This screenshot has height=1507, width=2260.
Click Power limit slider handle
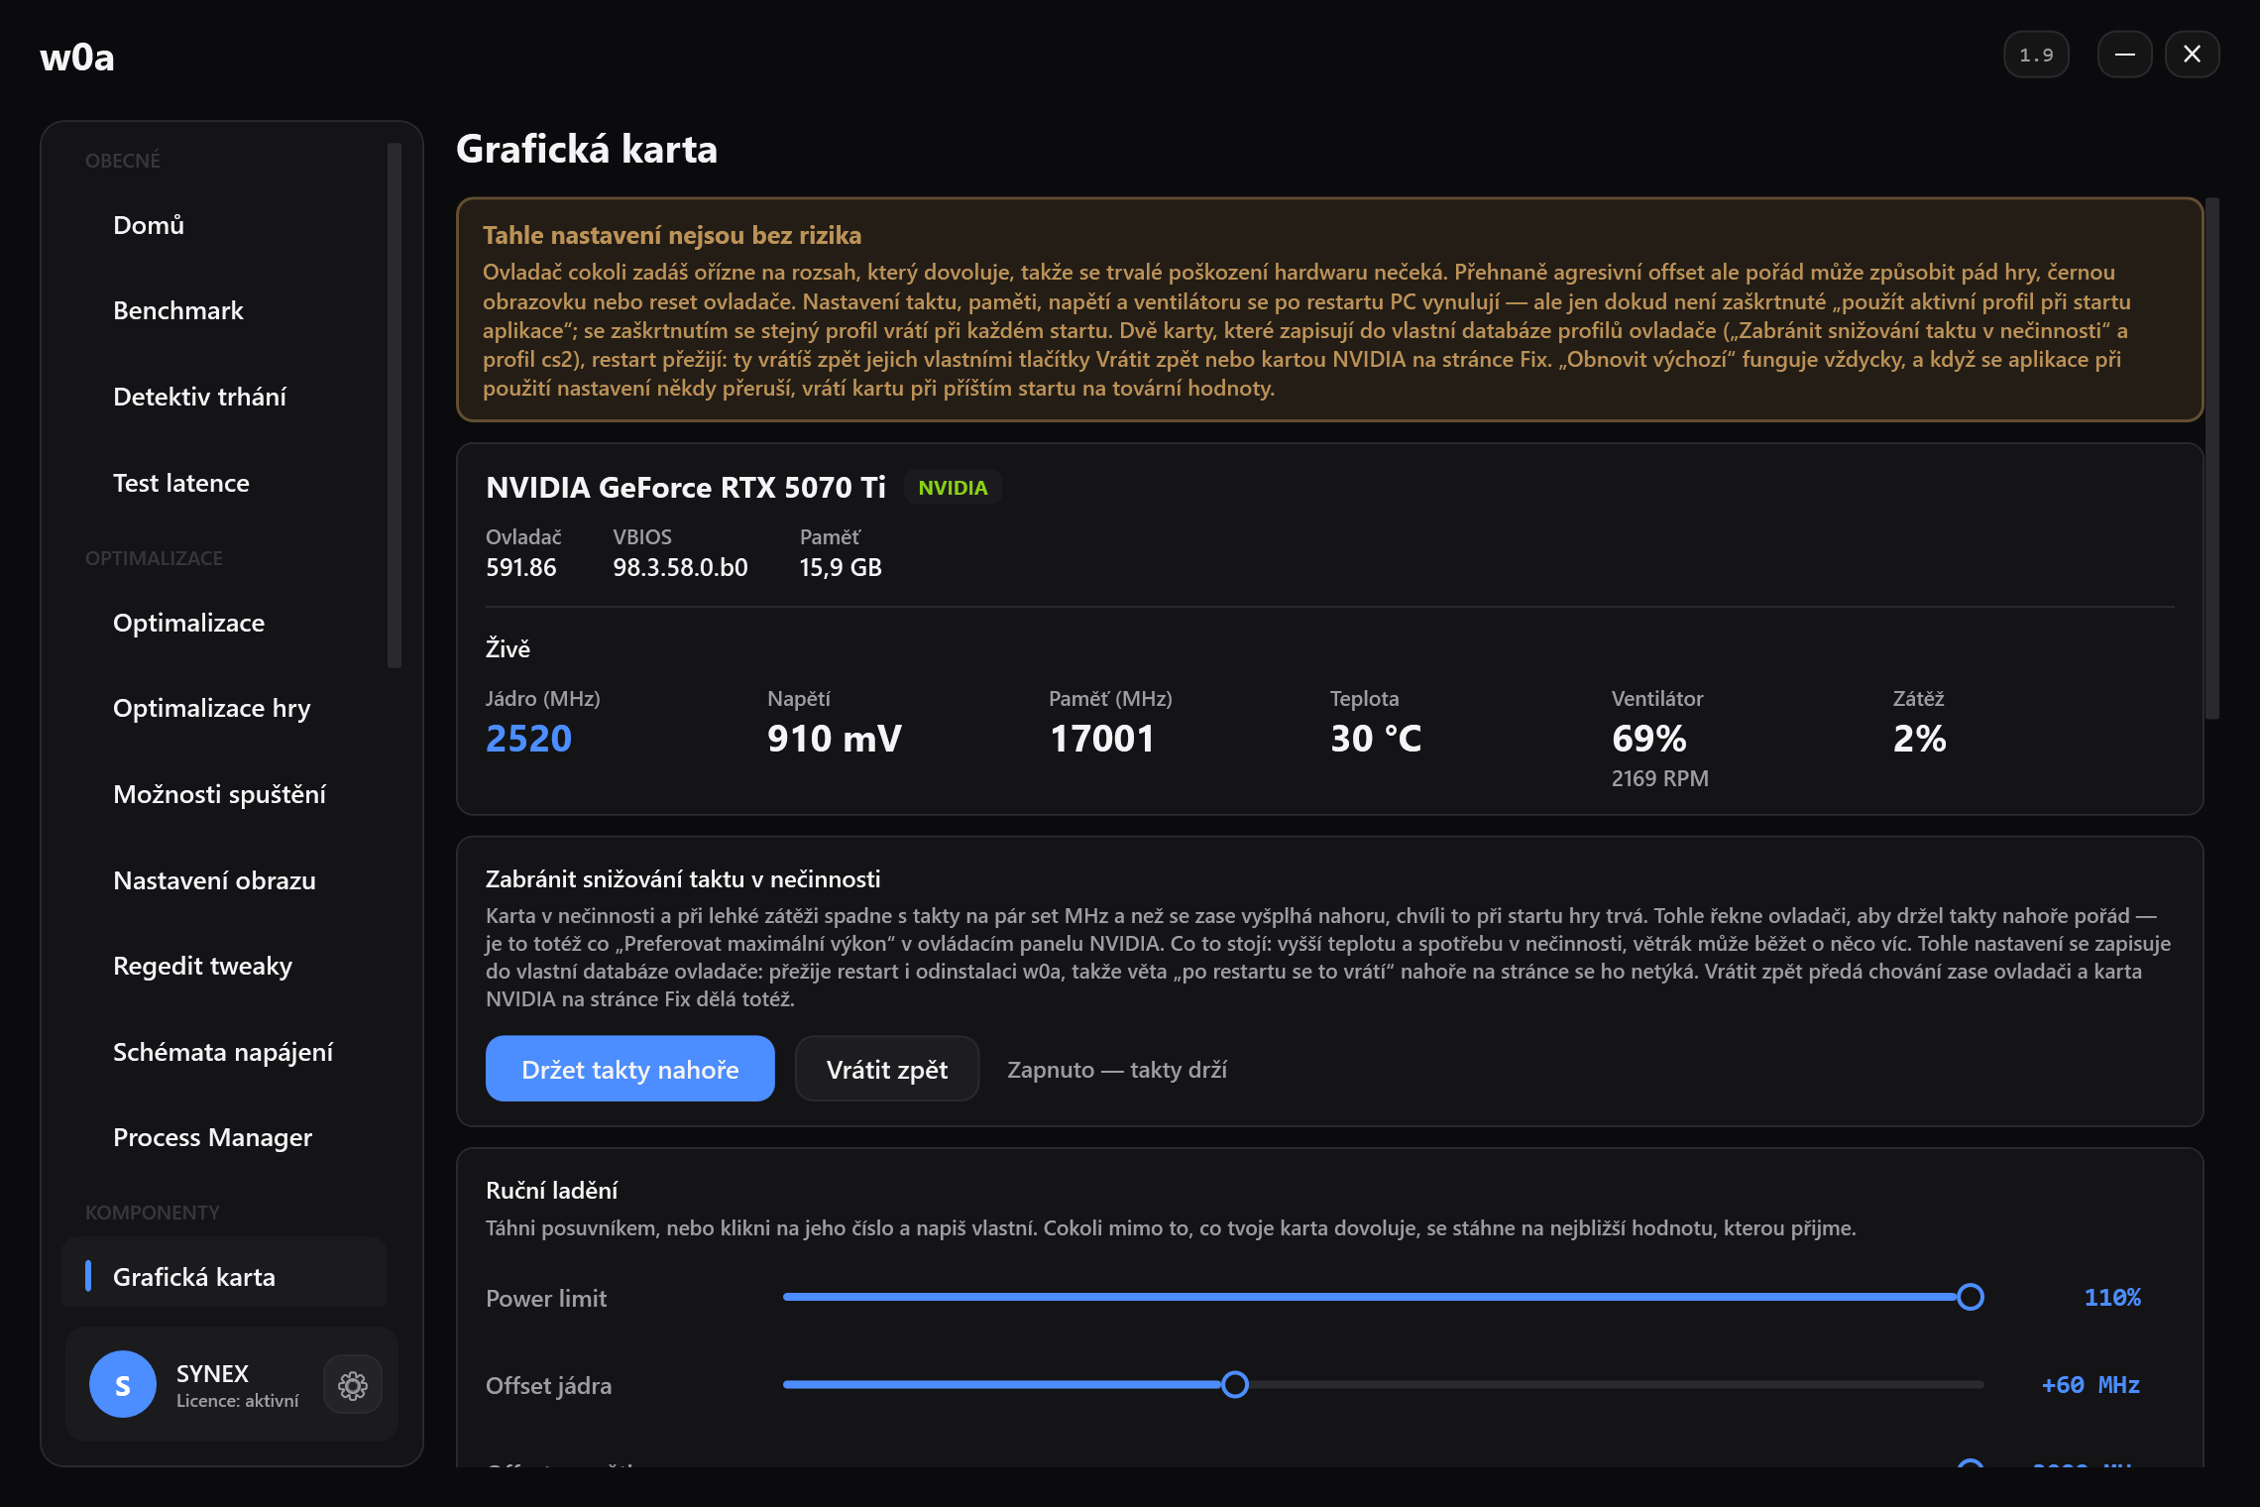(1971, 1297)
